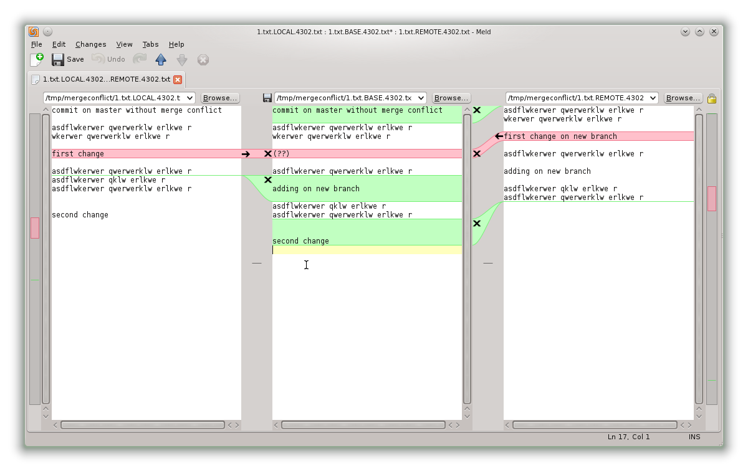Delete 'adding on new branch' chunk via X
748x471 pixels.
pos(268,180)
